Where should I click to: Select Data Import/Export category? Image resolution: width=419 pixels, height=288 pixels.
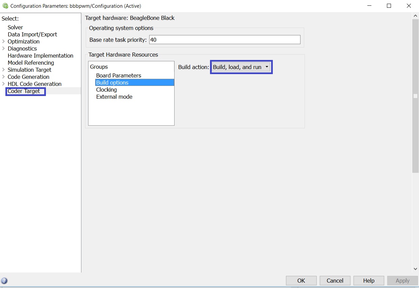(32, 34)
